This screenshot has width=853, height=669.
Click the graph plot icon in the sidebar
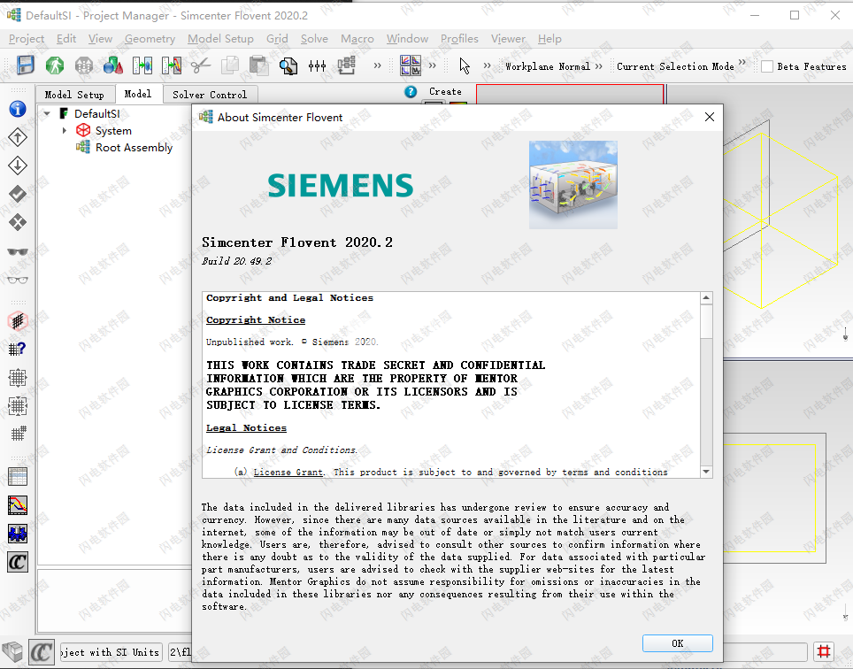tap(18, 505)
